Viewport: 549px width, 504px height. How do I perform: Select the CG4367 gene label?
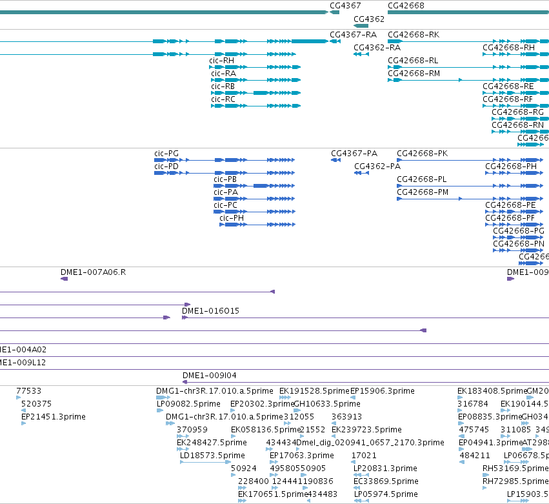[345, 6]
